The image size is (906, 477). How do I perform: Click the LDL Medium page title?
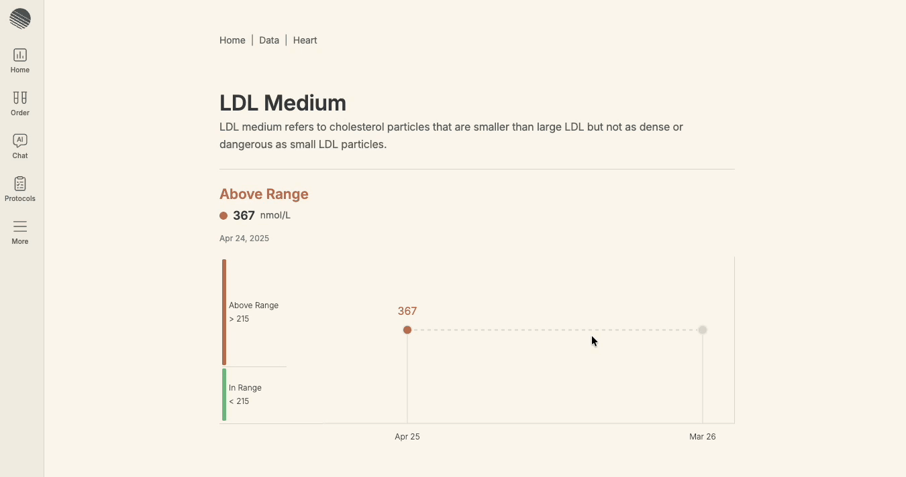click(x=283, y=103)
